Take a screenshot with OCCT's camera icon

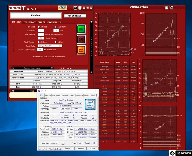click(x=75, y=8)
